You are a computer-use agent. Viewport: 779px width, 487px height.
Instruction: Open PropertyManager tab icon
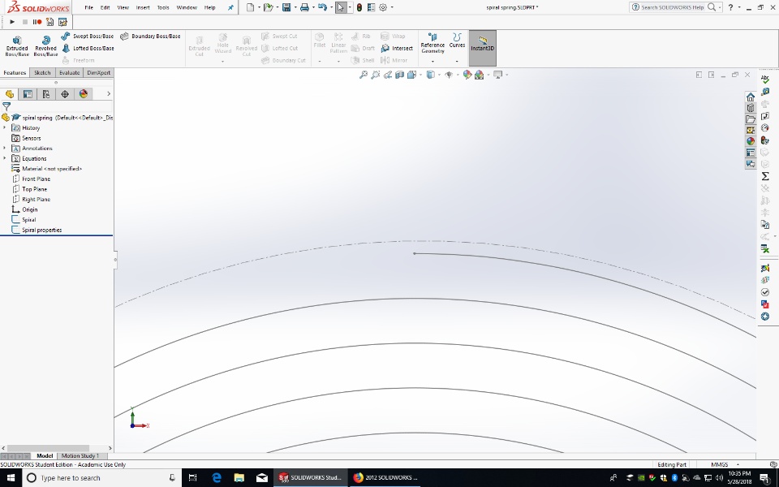click(28, 94)
